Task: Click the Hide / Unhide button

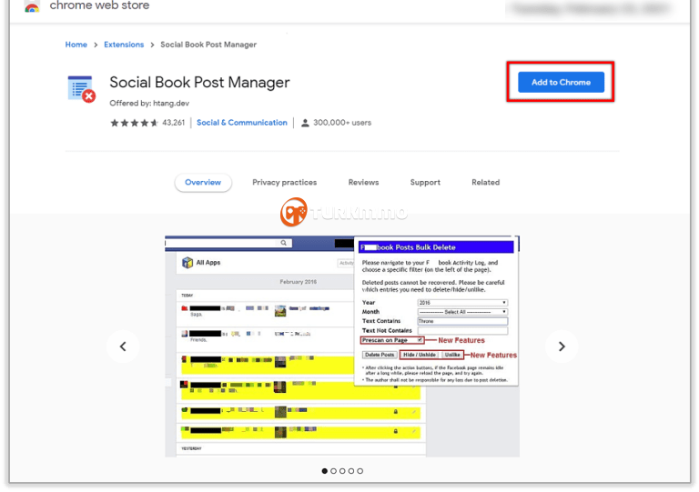Action: [x=420, y=355]
